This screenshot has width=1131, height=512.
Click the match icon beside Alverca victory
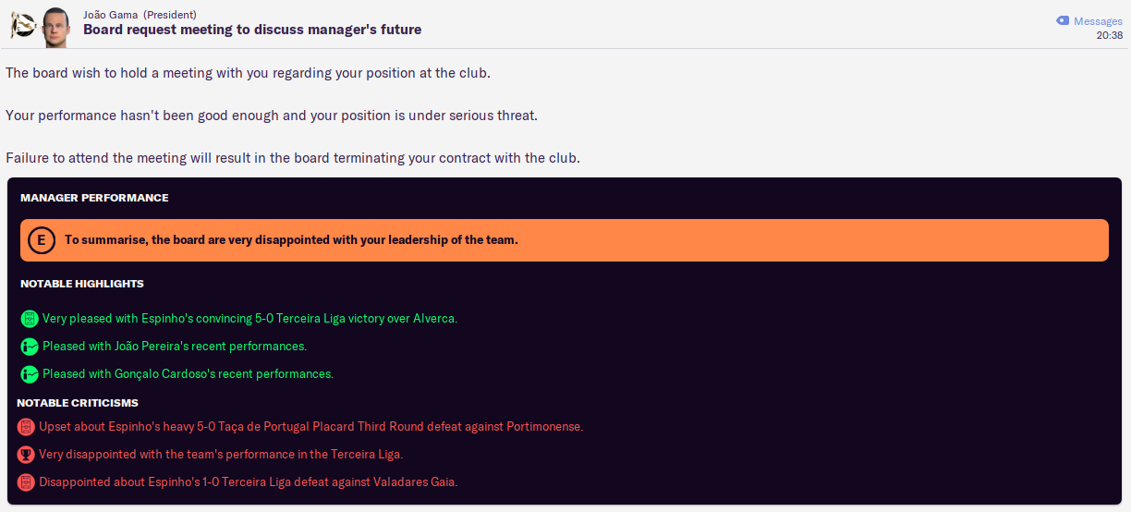30,319
